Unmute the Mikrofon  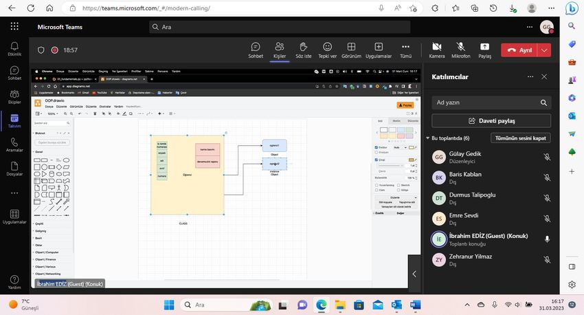click(461, 50)
